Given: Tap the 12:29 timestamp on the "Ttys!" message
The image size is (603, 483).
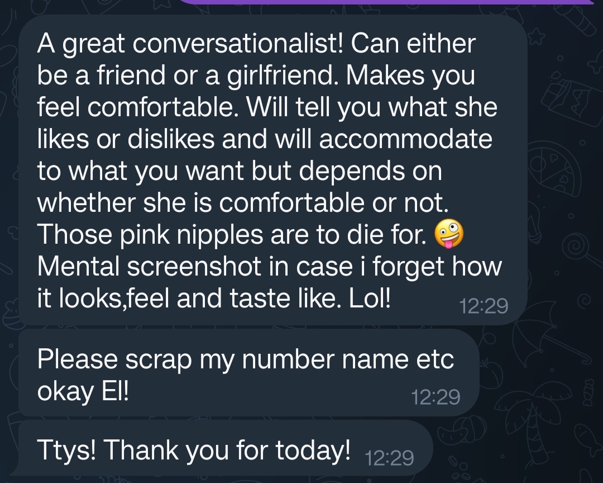Looking at the screenshot, I should pos(389,458).
